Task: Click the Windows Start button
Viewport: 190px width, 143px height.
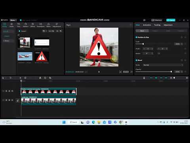Action: (64, 122)
